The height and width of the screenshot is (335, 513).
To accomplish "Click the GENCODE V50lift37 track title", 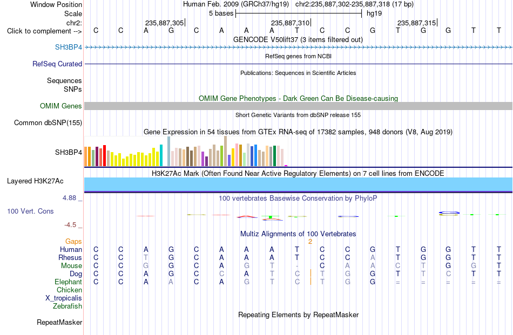I will 298,39.
